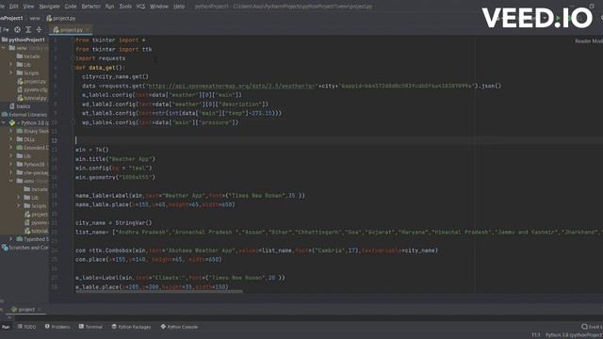Expand the Typeshed Stubs node
This screenshot has width=603, height=339.
pos(11,239)
